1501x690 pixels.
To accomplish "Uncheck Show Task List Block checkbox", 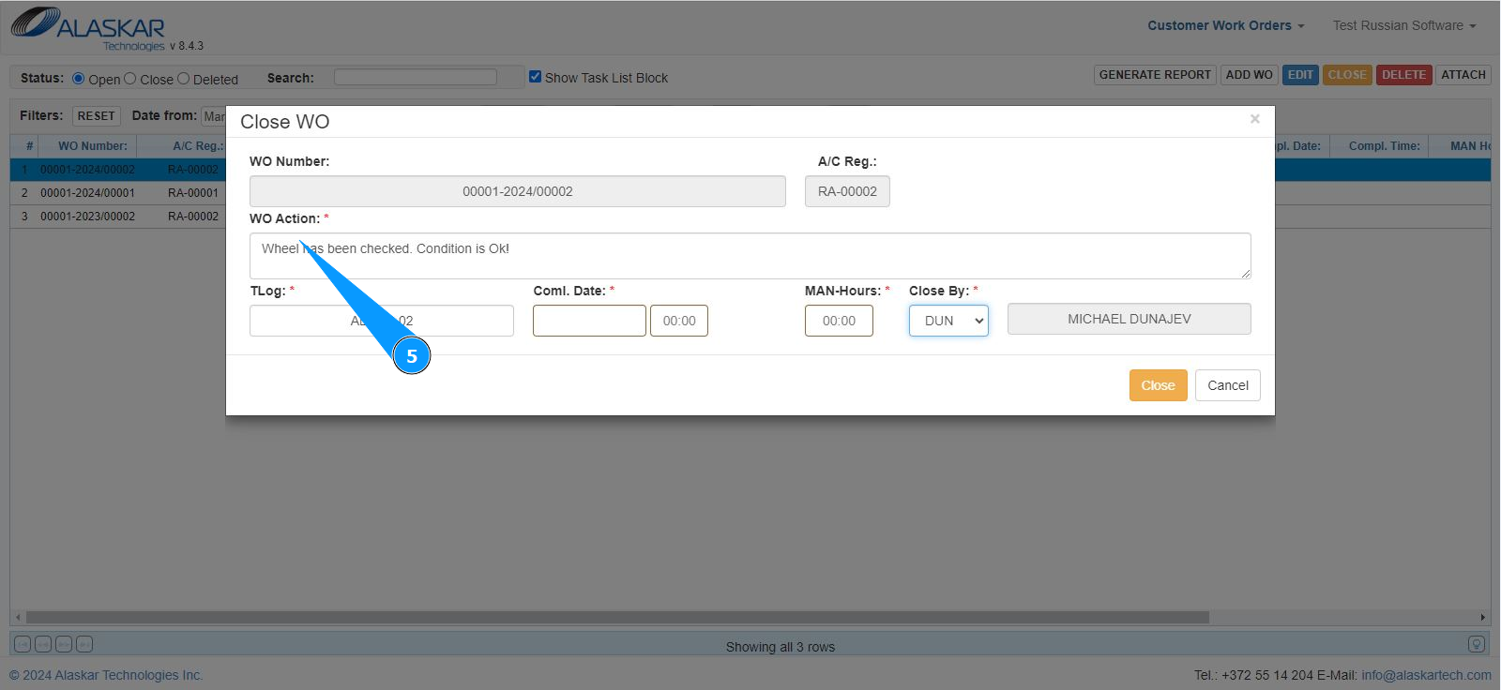I will (x=535, y=77).
